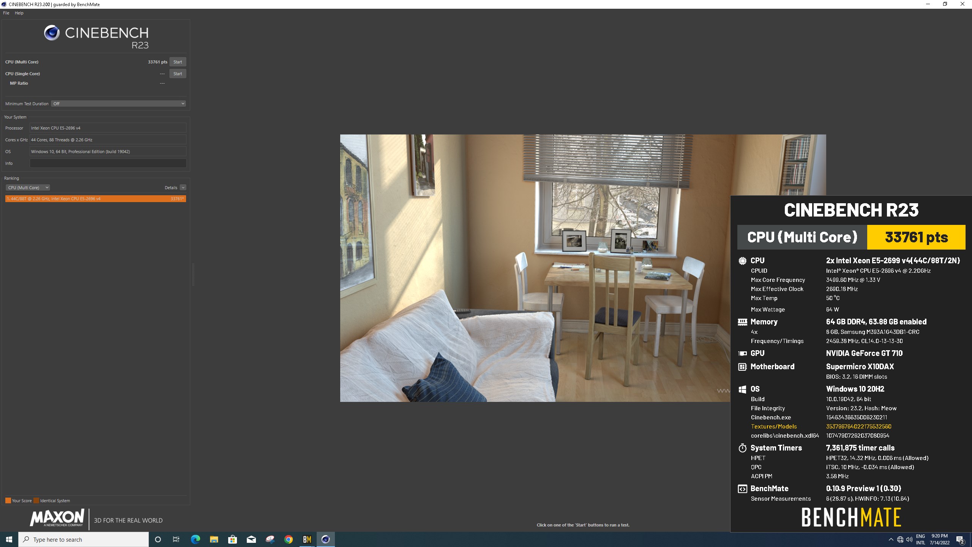Image resolution: width=972 pixels, height=547 pixels.
Task: Click the Processor field value
Action: coord(108,128)
